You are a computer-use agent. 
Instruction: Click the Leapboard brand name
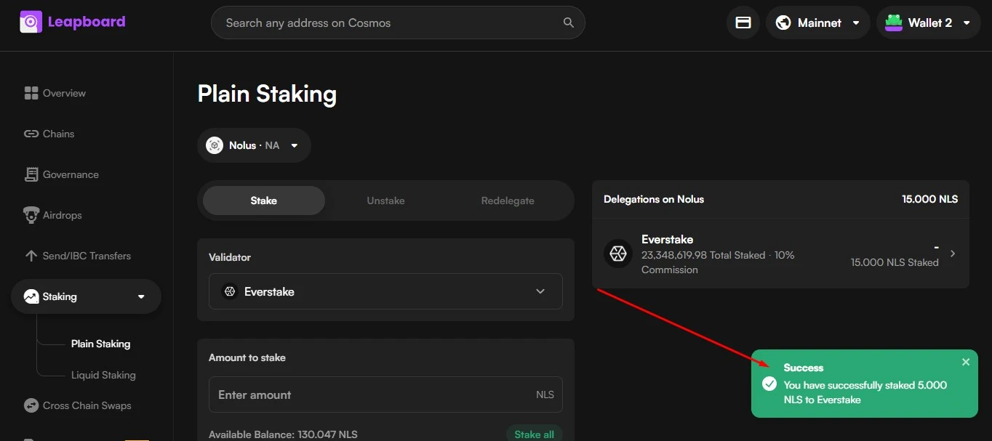click(87, 22)
